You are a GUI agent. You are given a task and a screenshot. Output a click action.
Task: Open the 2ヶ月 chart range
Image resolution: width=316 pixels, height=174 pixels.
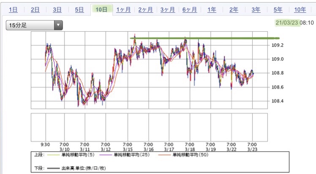tap(145, 9)
